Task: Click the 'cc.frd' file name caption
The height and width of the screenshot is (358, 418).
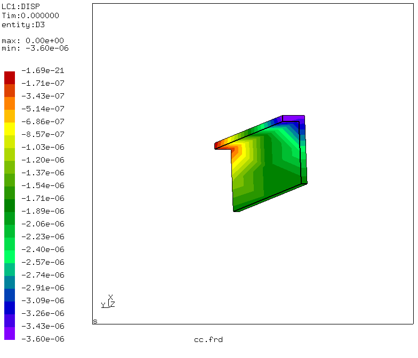Action: click(x=208, y=340)
